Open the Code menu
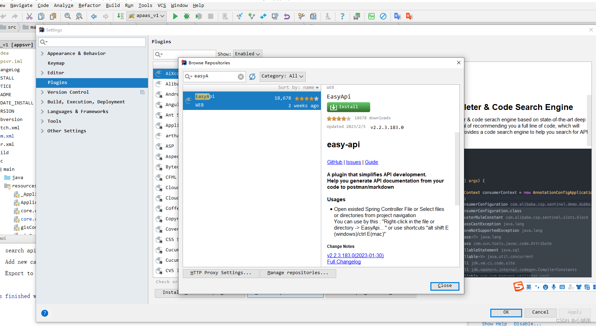 pyautogui.click(x=43, y=5)
